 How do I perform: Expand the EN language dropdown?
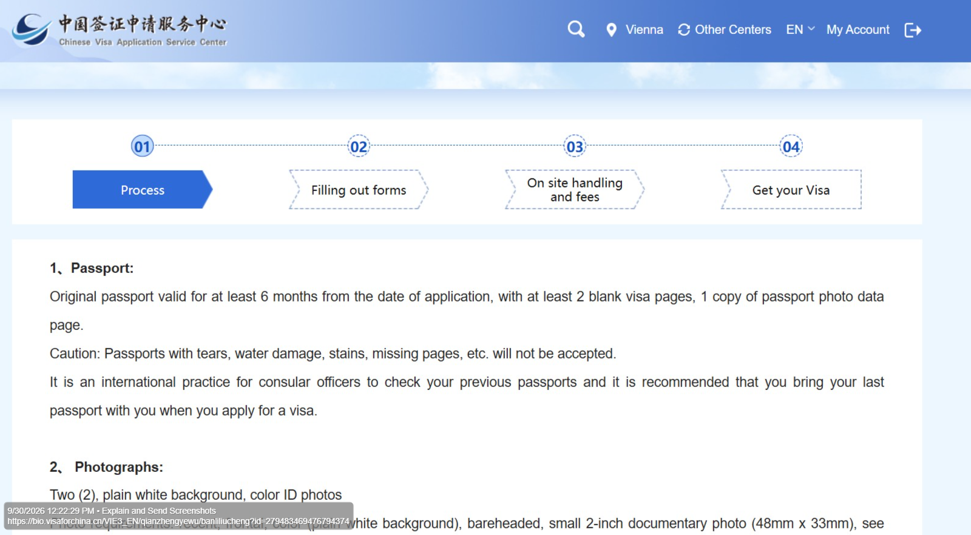(800, 30)
